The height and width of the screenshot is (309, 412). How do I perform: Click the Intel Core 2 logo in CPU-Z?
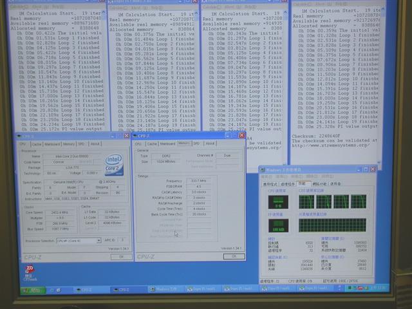coord(115,165)
